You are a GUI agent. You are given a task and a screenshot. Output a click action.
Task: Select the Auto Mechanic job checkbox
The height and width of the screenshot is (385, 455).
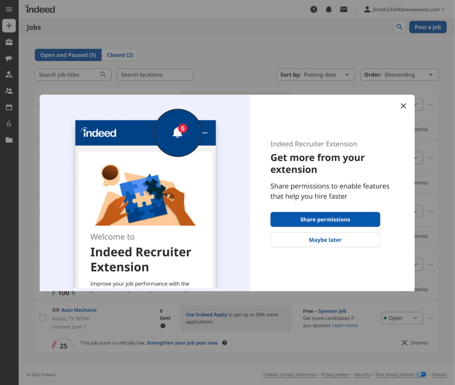click(x=43, y=318)
